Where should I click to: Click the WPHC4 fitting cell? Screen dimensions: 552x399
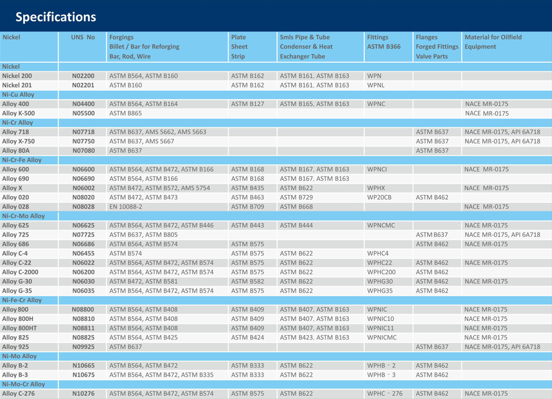click(378, 254)
